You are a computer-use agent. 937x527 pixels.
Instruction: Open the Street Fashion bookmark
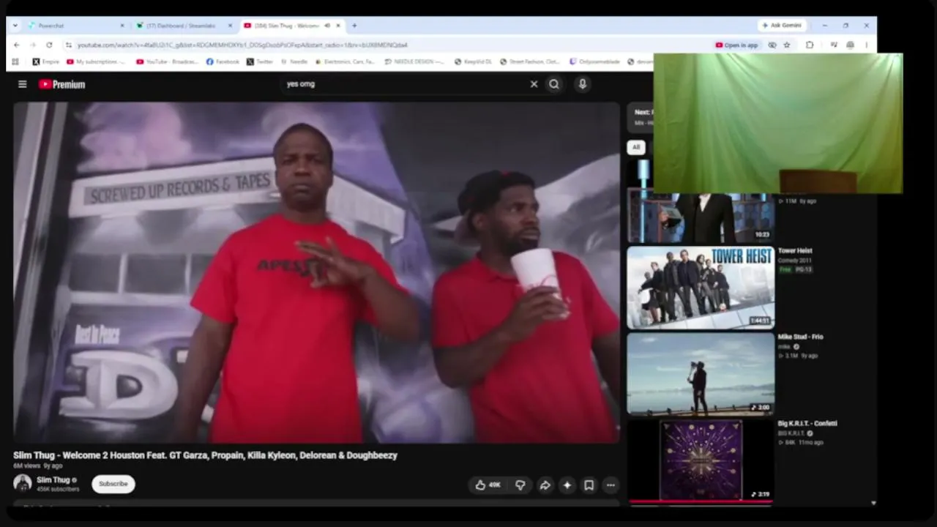[x=529, y=62]
